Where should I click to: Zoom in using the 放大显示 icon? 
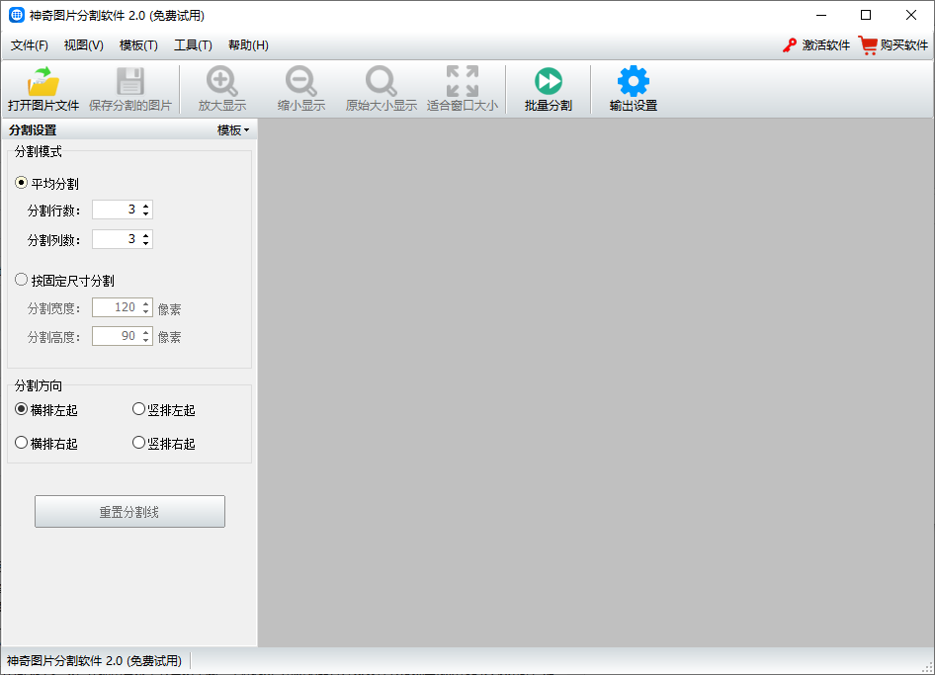tap(219, 88)
